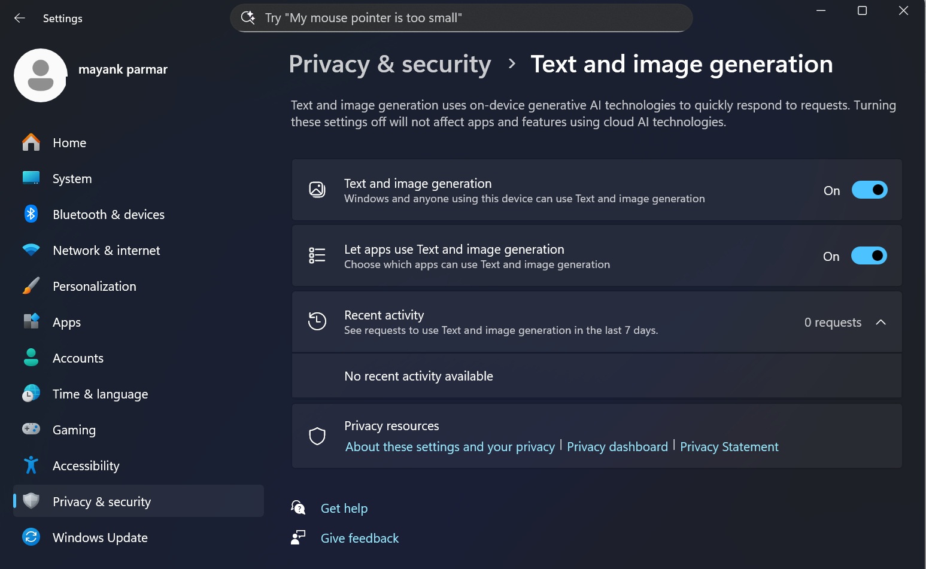
Task: Open Accessibility using its figure icon
Action: click(x=31, y=465)
